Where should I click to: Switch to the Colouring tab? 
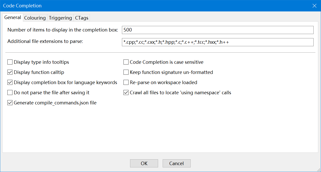[35, 18]
